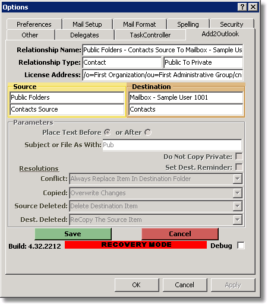Click the title bar help question mark icon
268x305 pixels.
242,7
